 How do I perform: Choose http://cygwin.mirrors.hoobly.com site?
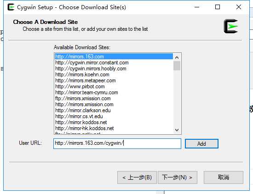click(x=114, y=68)
